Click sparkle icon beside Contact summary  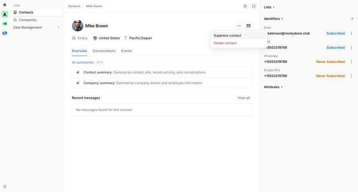(x=78, y=73)
